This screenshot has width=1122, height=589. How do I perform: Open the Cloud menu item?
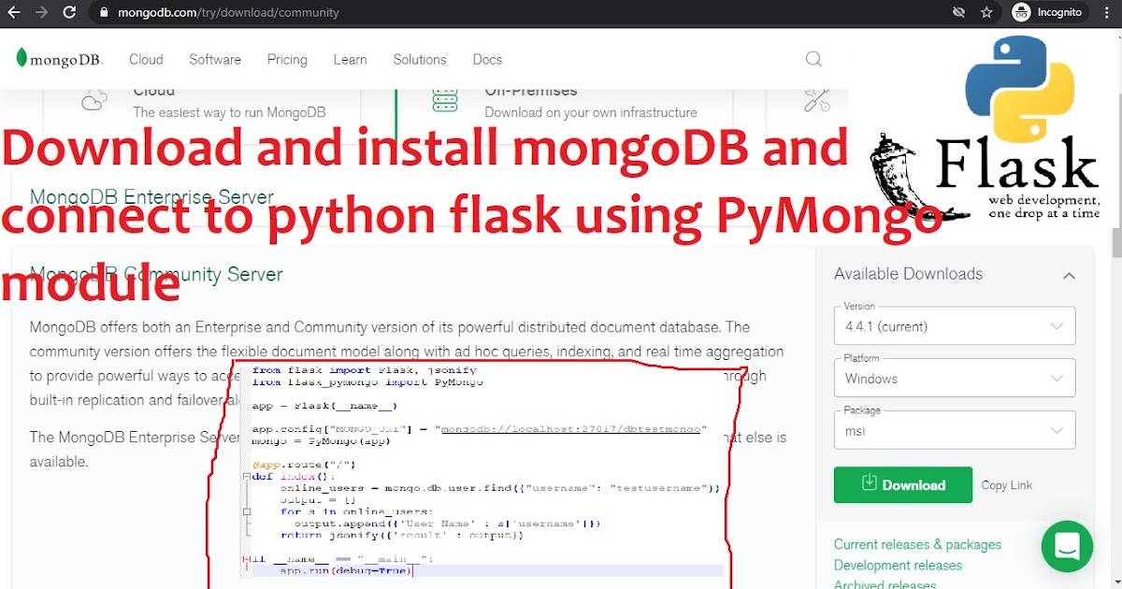(146, 59)
